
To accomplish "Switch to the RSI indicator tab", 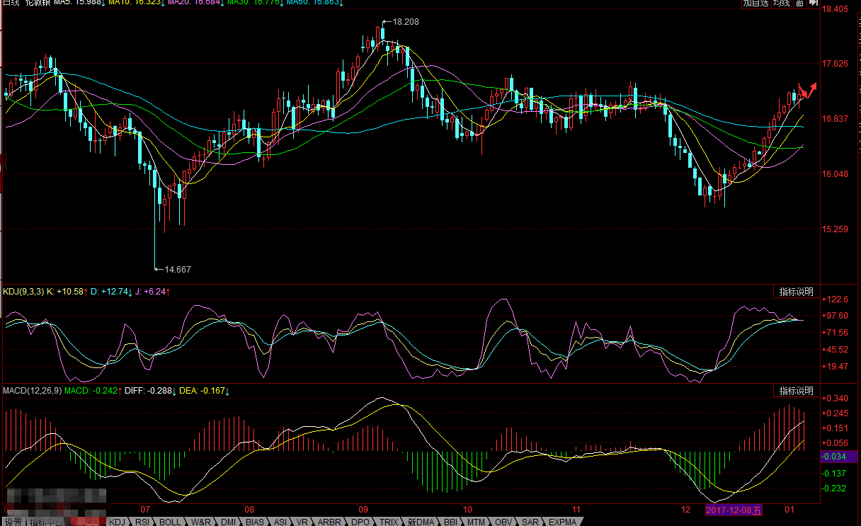I will click(x=142, y=522).
